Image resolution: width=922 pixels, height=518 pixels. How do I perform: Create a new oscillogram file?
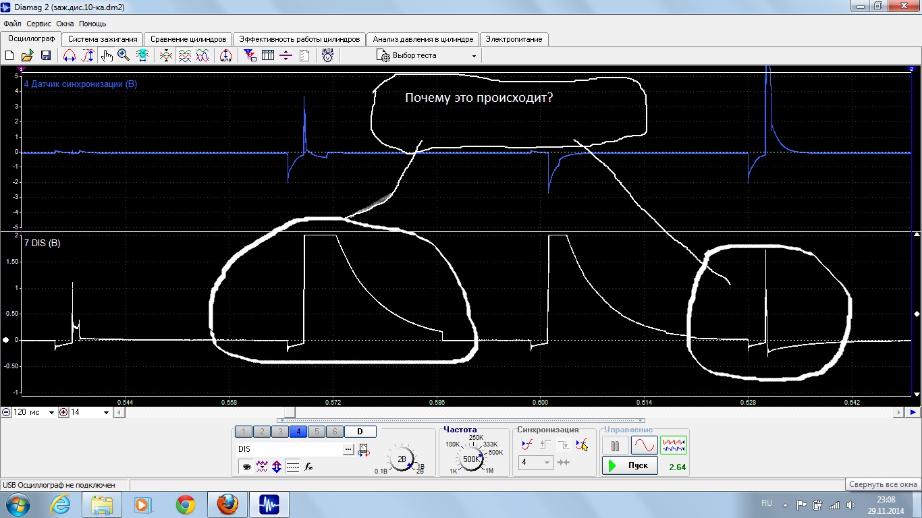click(9, 56)
